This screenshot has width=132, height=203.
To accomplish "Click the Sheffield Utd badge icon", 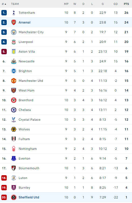I will (x=14, y=197).
